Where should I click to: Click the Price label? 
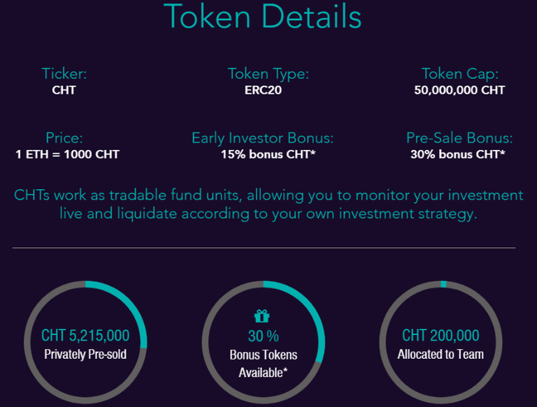pyautogui.click(x=64, y=138)
